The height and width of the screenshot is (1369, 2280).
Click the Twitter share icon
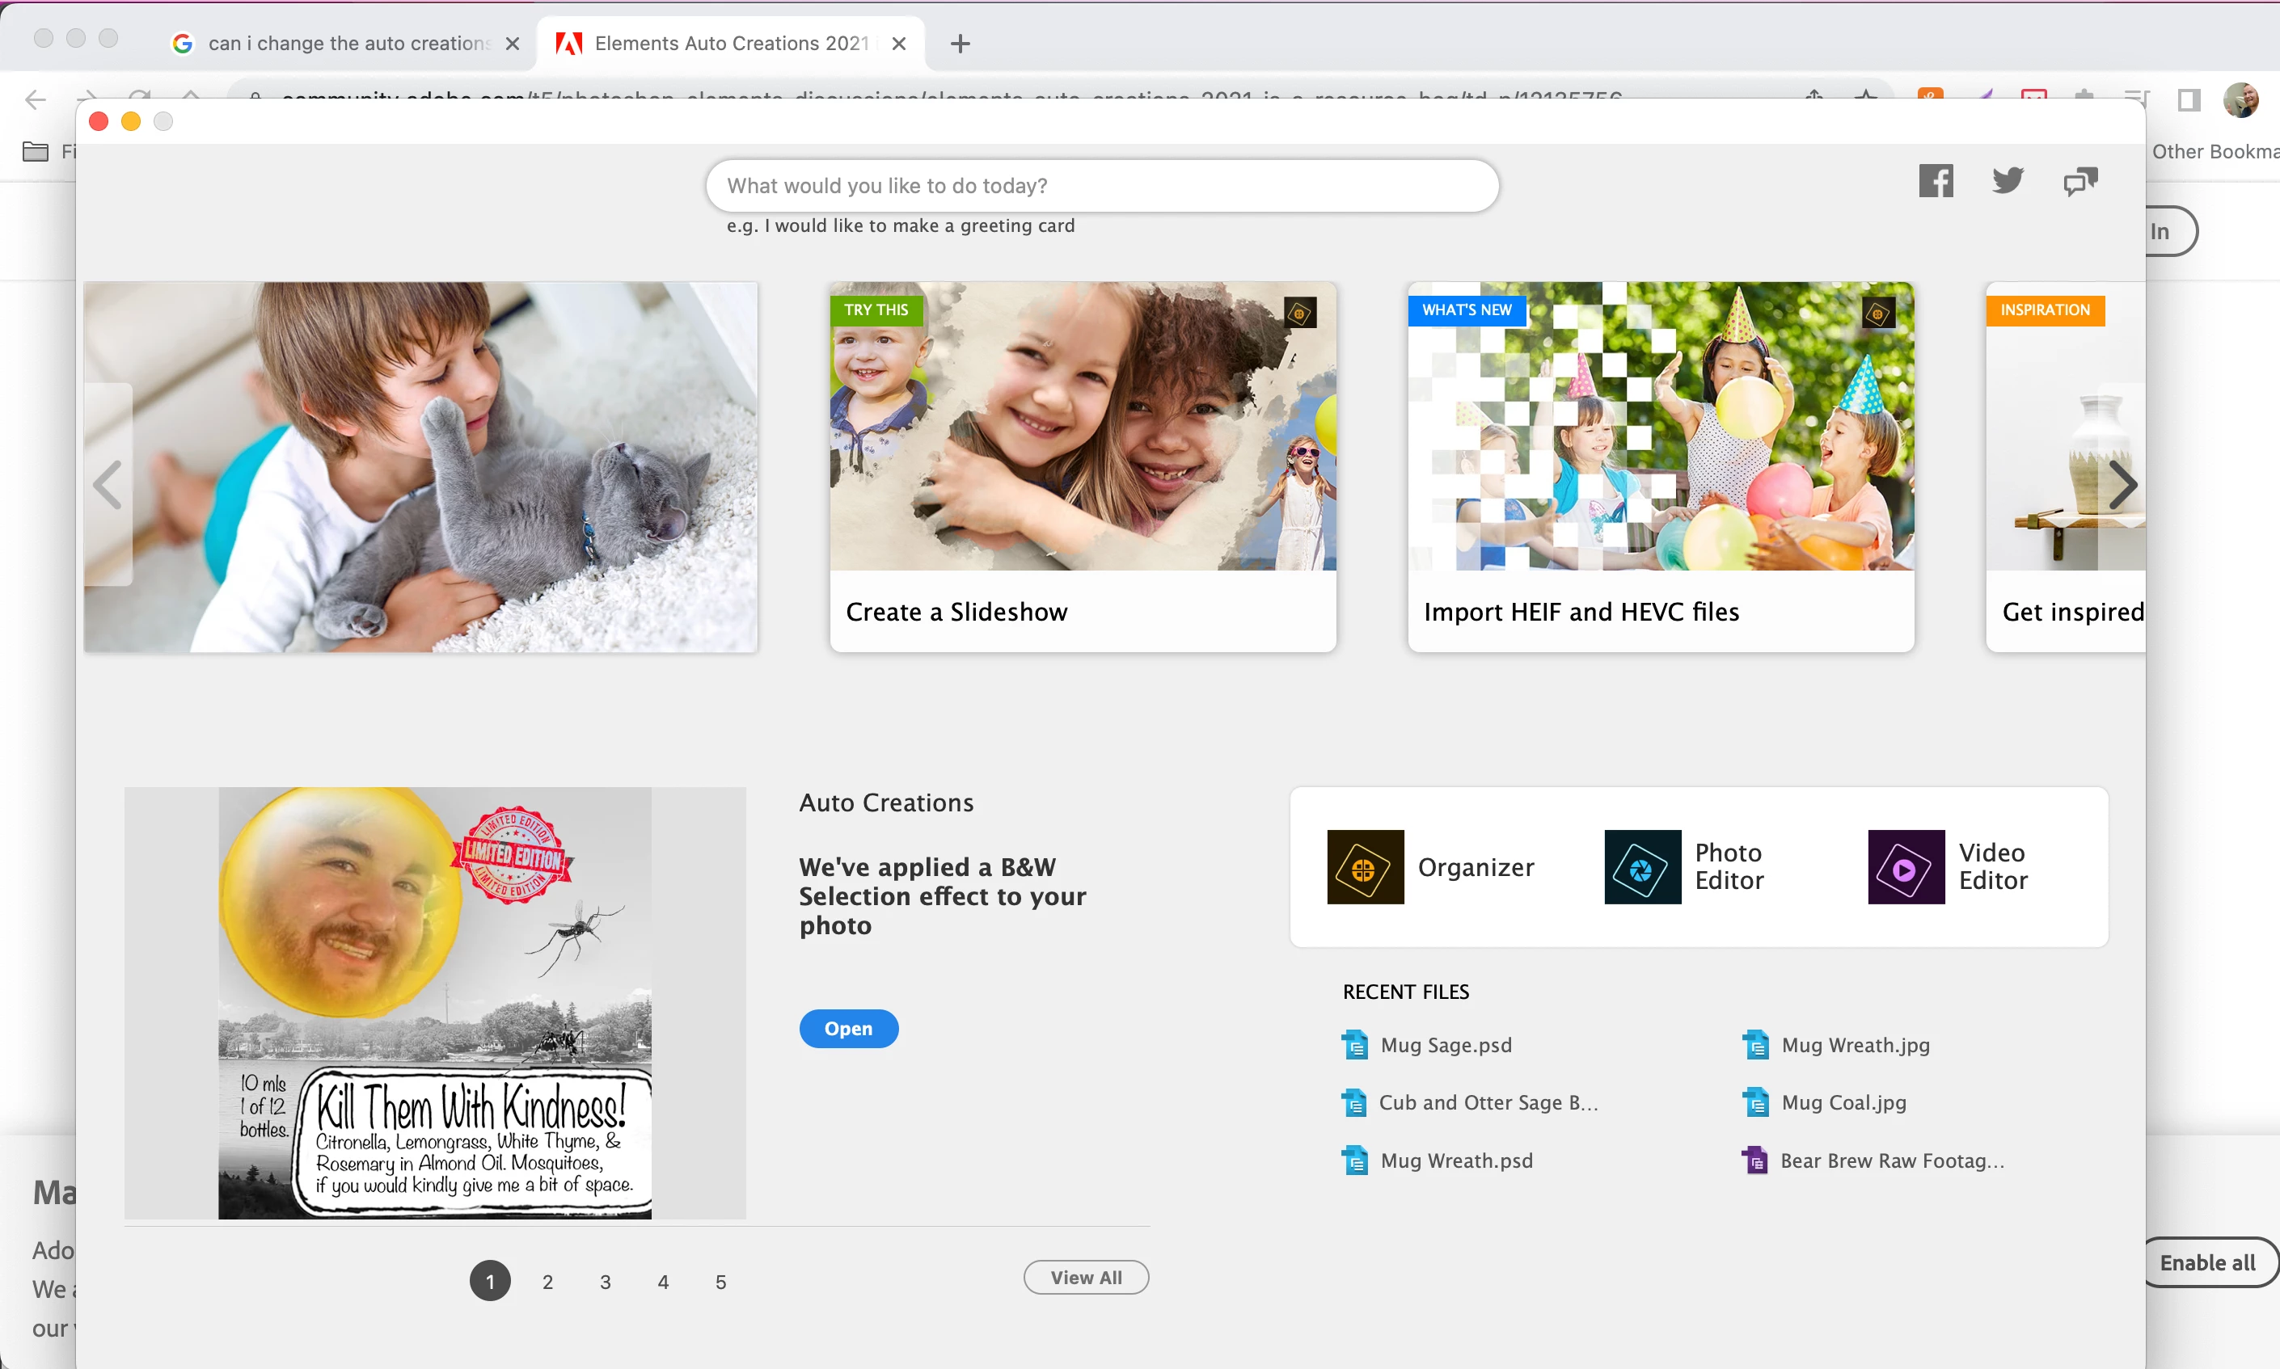coord(2007,181)
